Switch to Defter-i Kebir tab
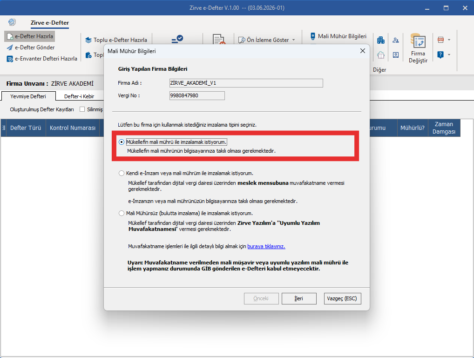Image resolution: width=474 pixels, height=358 pixels. [79, 96]
